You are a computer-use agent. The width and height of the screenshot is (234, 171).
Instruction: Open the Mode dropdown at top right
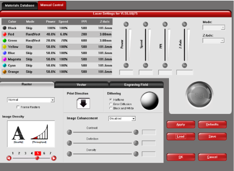[x=214, y=27]
